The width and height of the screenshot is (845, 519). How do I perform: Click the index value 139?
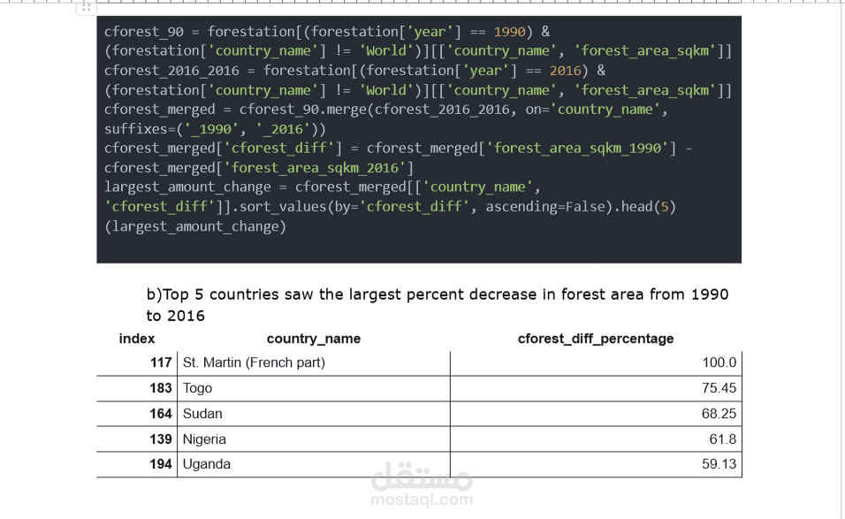pos(161,439)
